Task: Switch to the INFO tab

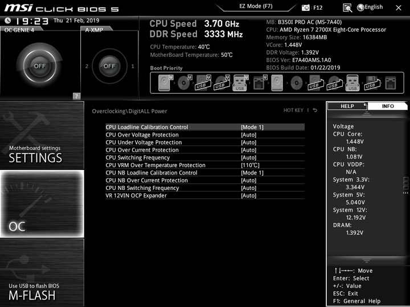Action: pyautogui.click(x=388, y=106)
